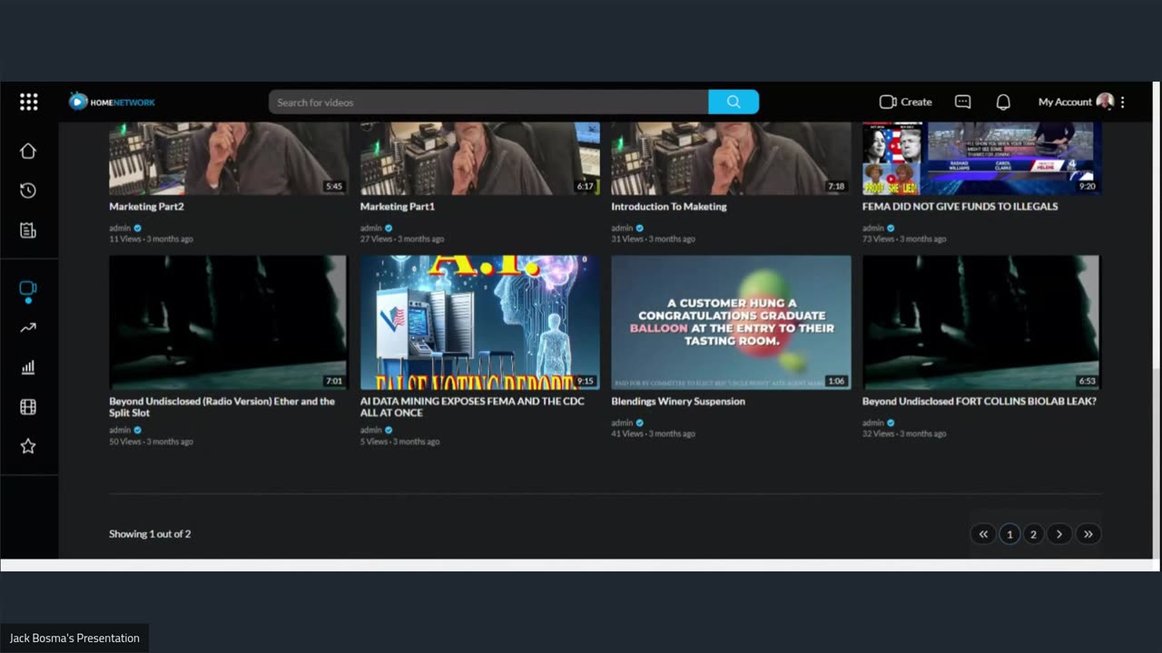Screen dimensions: 1162x653
Task: Go to Home in the sidebar
Action: click(x=28, y=151)
